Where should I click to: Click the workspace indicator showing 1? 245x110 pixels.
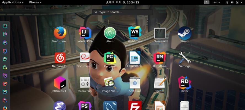[207, 2]
